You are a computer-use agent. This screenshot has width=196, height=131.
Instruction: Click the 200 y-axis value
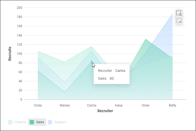[x=19, y=8]
